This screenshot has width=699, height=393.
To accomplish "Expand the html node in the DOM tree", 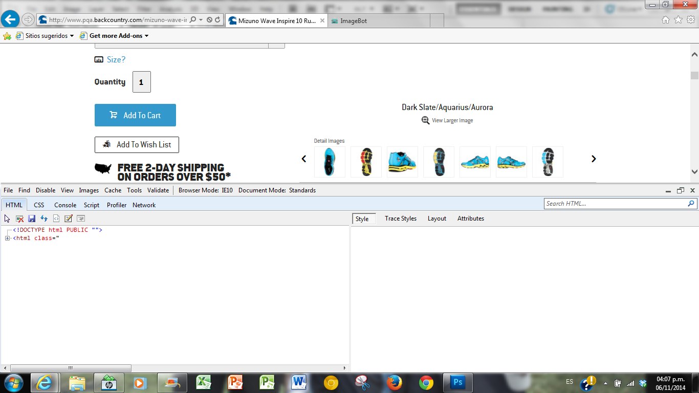I will coord(8,238).
